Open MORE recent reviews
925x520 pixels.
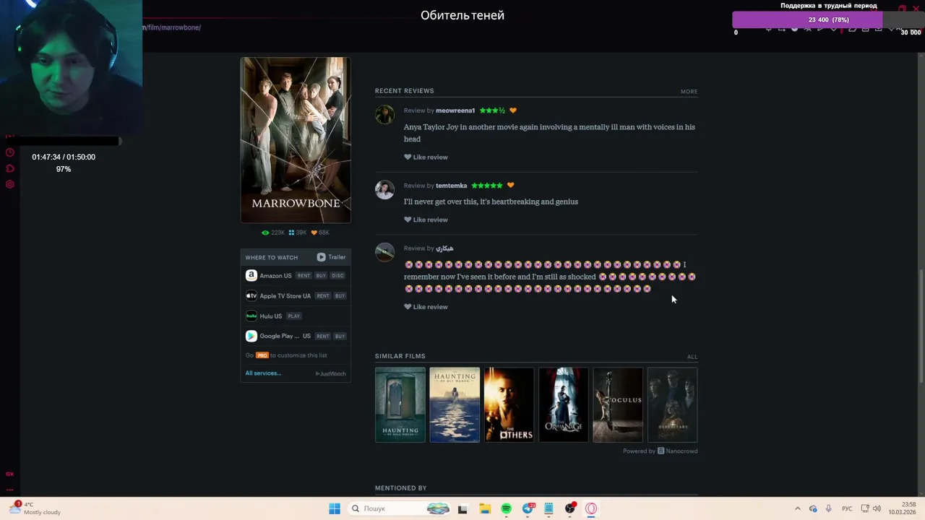pos(689,92)
